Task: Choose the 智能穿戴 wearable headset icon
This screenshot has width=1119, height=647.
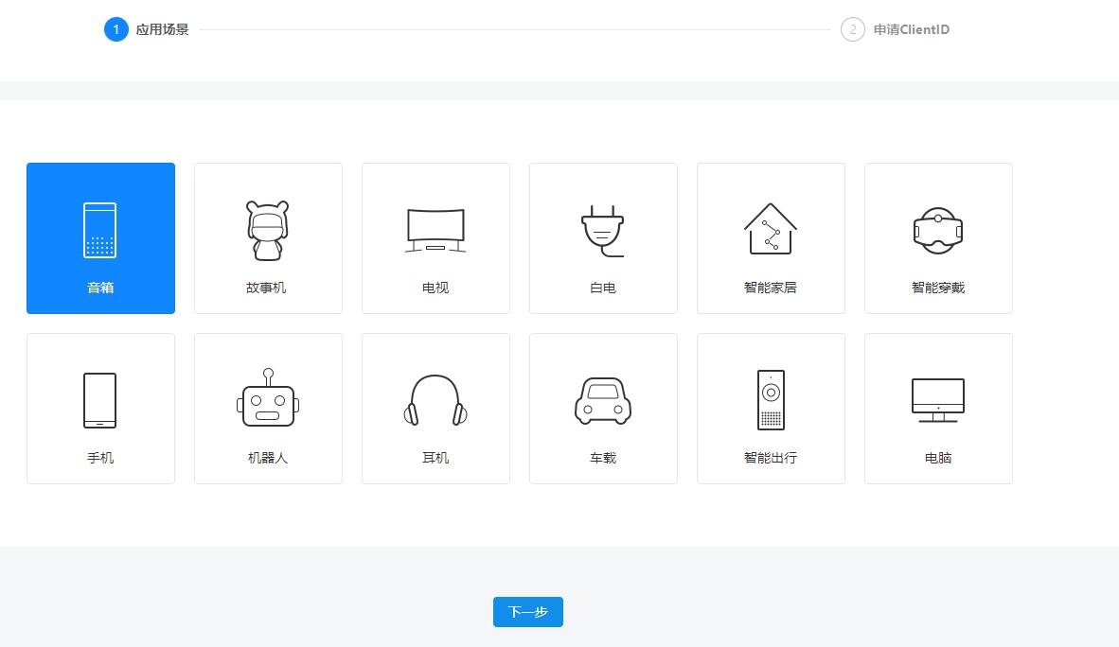Action: point(938,230)
